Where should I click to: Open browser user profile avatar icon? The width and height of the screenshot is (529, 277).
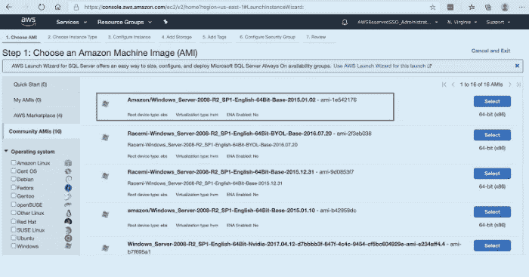click(505, 7)
